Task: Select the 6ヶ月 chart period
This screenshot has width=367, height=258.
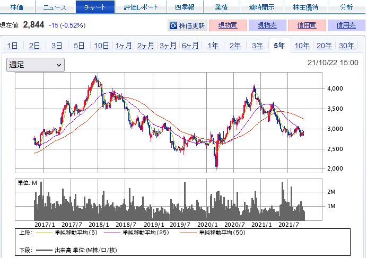Action: [190, 46]
